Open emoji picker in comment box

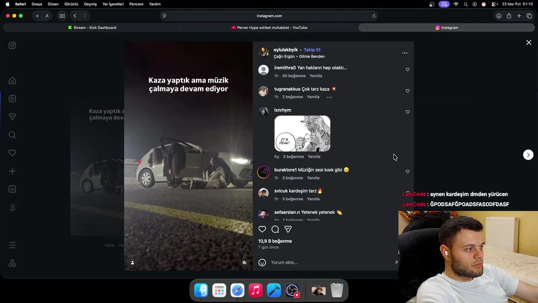(x=262, y=263)
